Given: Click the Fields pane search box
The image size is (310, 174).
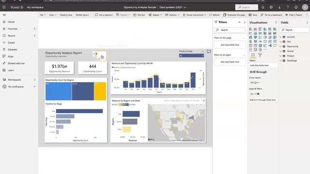Looking at the screenshot, I should tap(294, 30).
